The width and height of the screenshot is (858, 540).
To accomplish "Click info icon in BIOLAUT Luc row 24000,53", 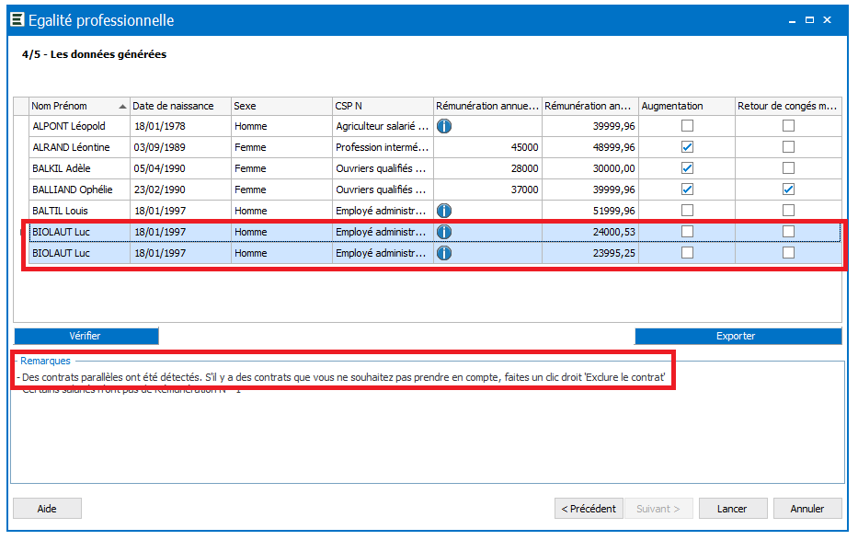I will [x=444, y=232].
